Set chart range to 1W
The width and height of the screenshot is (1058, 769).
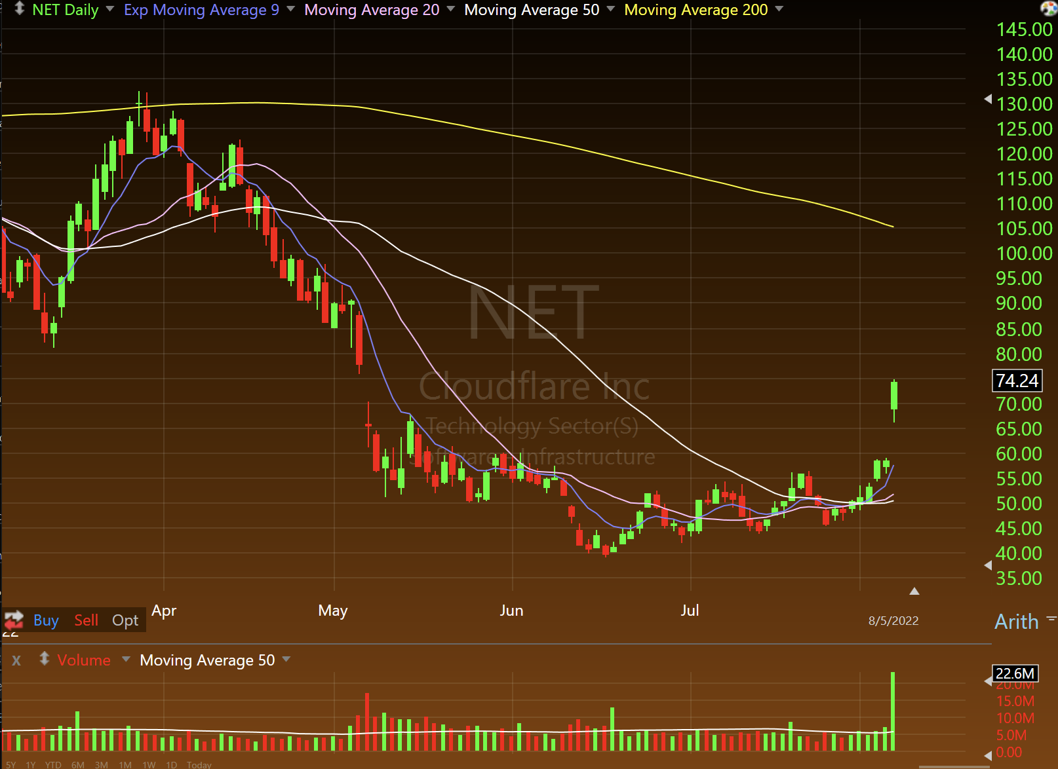coord(149,764)
